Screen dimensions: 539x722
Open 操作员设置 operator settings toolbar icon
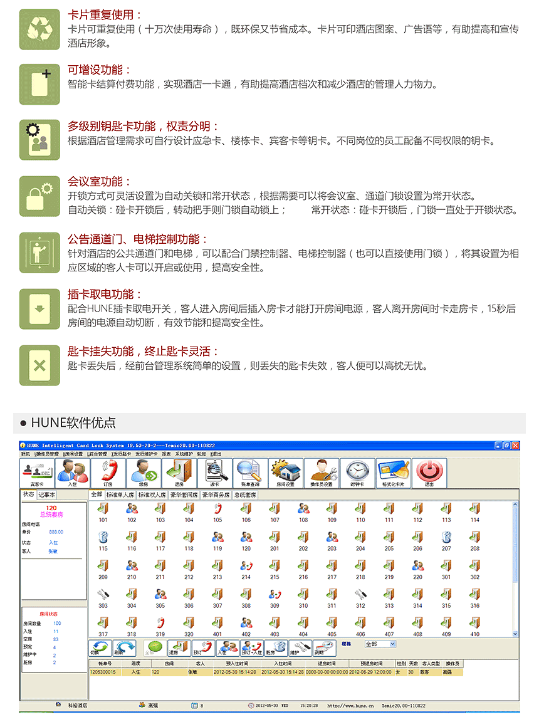click(x=322, y=473)
